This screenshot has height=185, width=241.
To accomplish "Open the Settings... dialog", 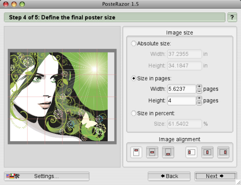I will coord(47,176).
